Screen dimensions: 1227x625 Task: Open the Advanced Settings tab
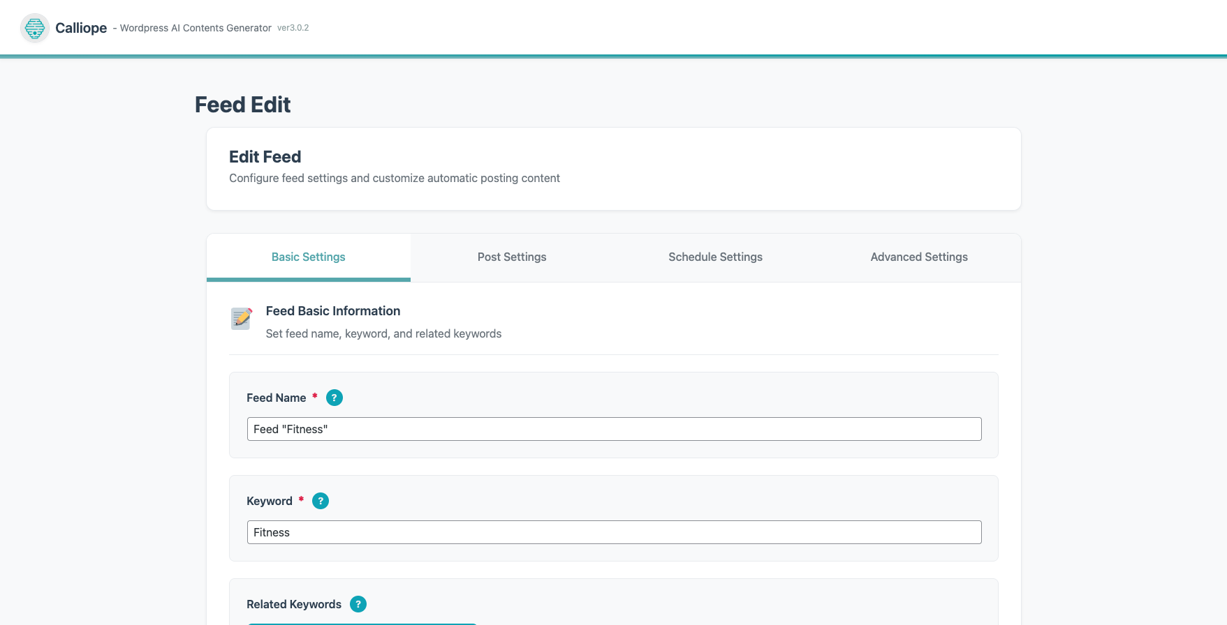coord(919,257)
